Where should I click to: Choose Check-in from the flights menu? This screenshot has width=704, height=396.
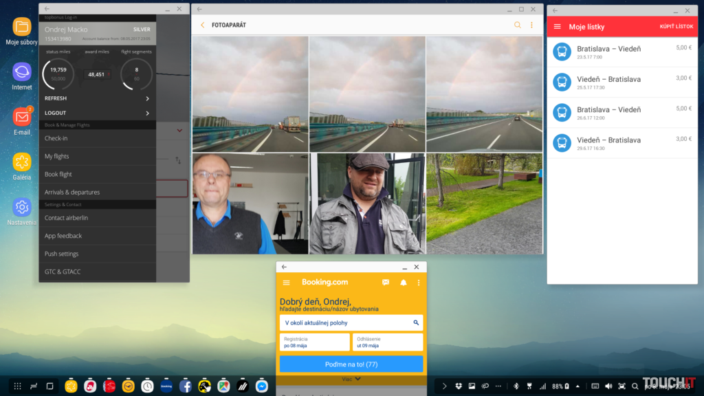click(56, 138)
